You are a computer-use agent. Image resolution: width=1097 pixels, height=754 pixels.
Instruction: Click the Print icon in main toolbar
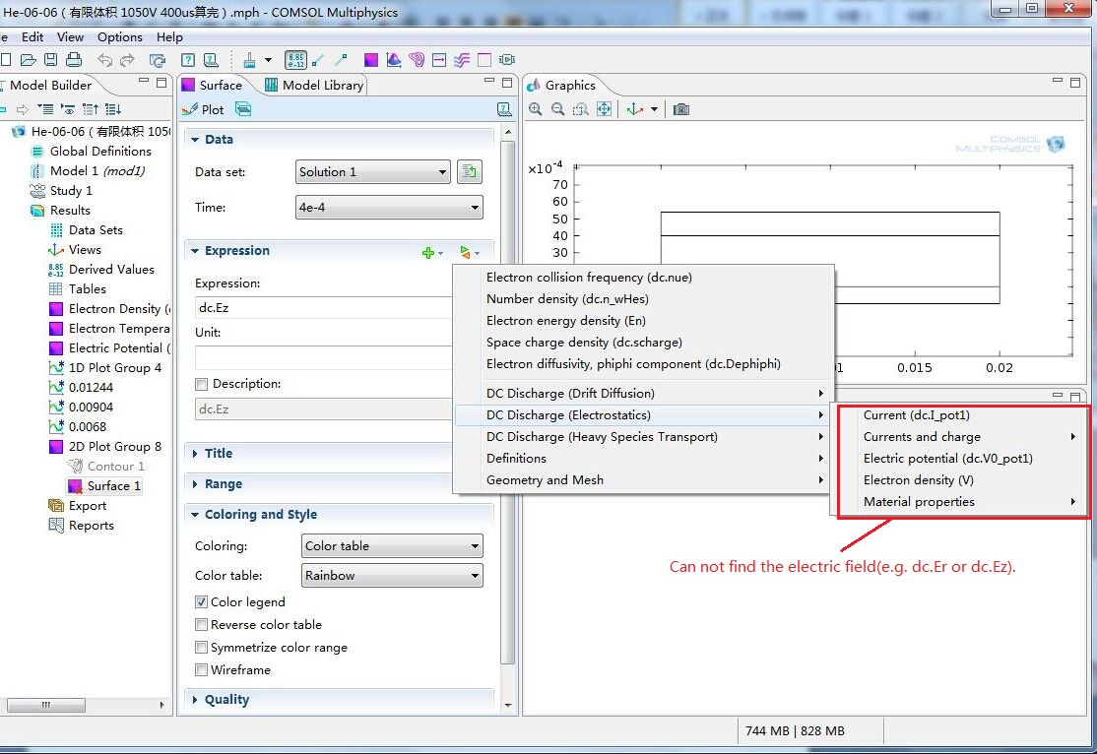click(x=73, y=60)
